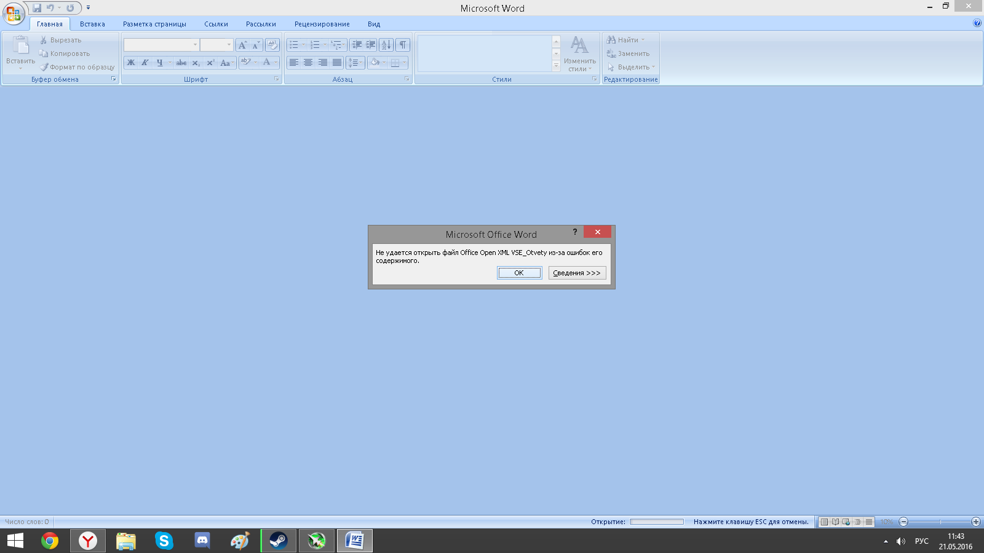Switch to the Вид tab
This screenshot has height=553, width=984.
point(374,24)
